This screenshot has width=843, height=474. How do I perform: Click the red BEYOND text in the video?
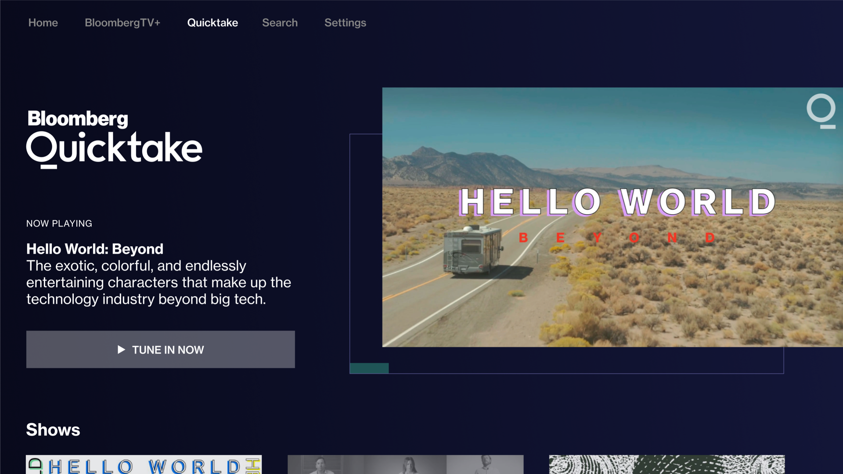pyautogui.click(x=616, y=238)
